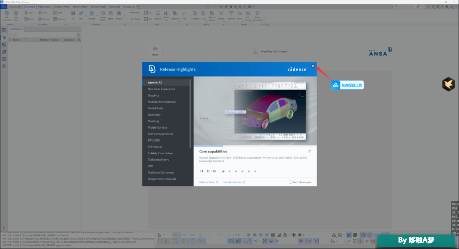This screenshot has height=249, width=459.
Task: Click the bird hexagon icon
Action: tap(448, 84)
